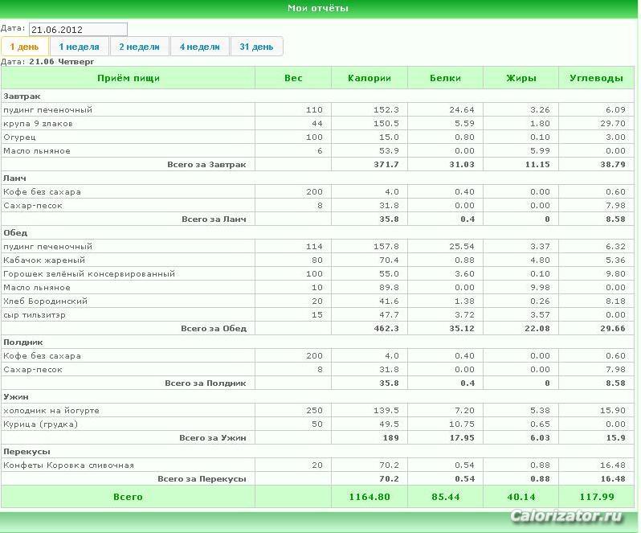Screen dimensions: 641x533
Task: Open the "31 день" tab
Action: (257, 46)
